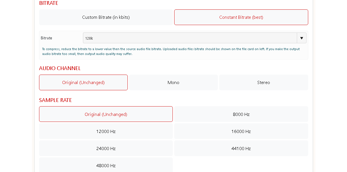Image resolution: width=347 pixels, height=172 pixels.
Task: Choose the 16000 Hz sample rate
Action: pyautogui.click(x=241, y=132)
